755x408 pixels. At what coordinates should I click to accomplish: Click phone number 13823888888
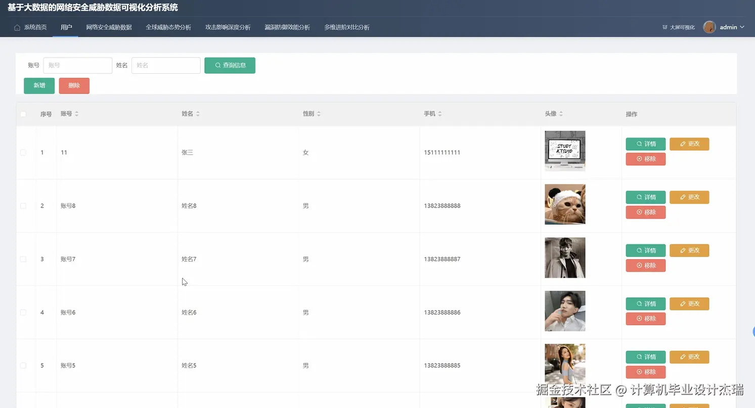(x=442, y=206)
